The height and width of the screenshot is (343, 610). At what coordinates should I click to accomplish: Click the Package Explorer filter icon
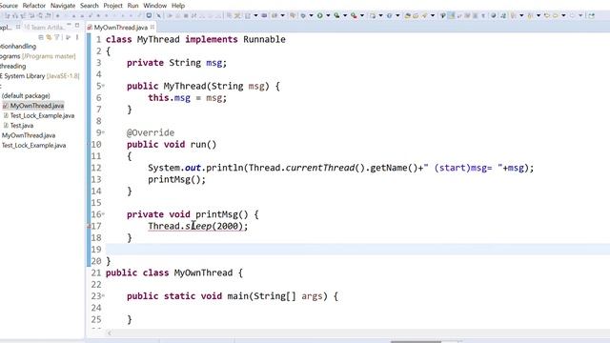click(57, 37)
